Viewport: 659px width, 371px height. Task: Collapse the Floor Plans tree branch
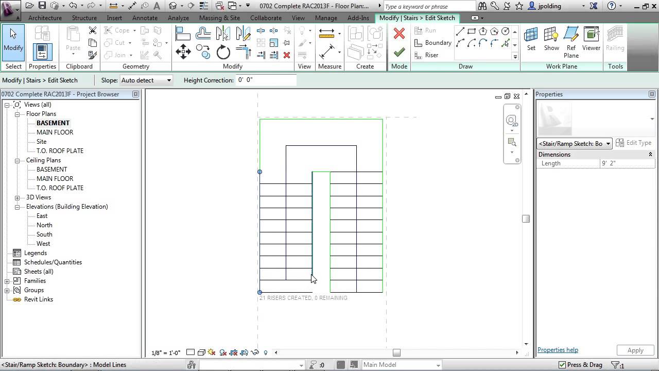pyautogui.click(x=18, y=114)
